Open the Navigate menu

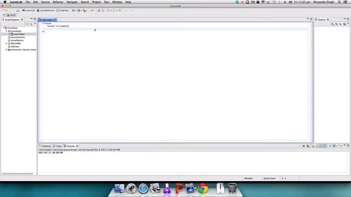(72, 2)
